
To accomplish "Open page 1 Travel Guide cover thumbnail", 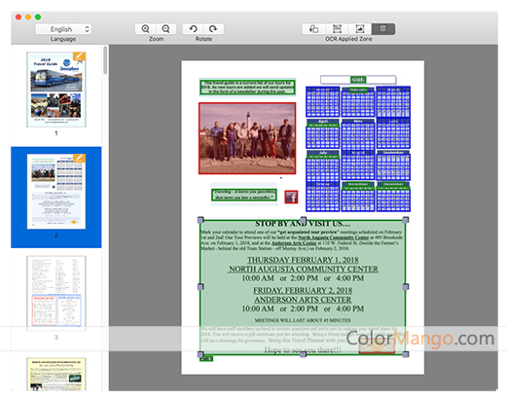I will tap(56, 90).
